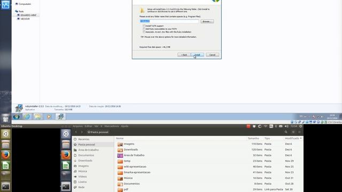The height and width of the screenshot is (192, 342).
Task: Open Internet Explorer from Windows taskbar
Action: pos(27,117)
